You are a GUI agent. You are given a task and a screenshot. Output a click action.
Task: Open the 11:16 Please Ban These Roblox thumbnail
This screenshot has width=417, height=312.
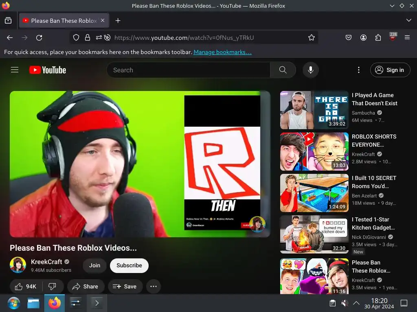tap(314, 276)
